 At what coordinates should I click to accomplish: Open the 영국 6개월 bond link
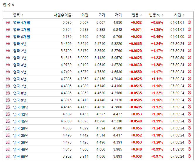(x=21, y=37)
